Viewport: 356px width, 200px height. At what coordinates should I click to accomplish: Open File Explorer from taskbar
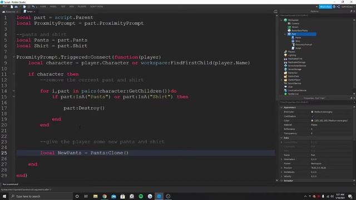[x=95, y=196]
